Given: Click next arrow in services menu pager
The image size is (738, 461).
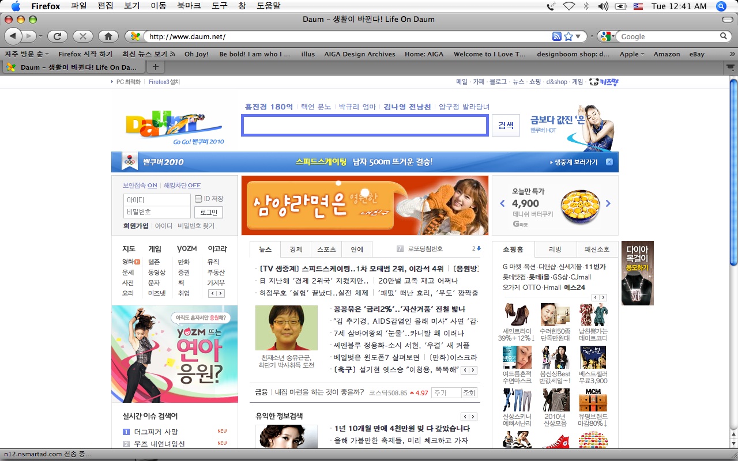Looking at the screenshot, I should point(220,293).
